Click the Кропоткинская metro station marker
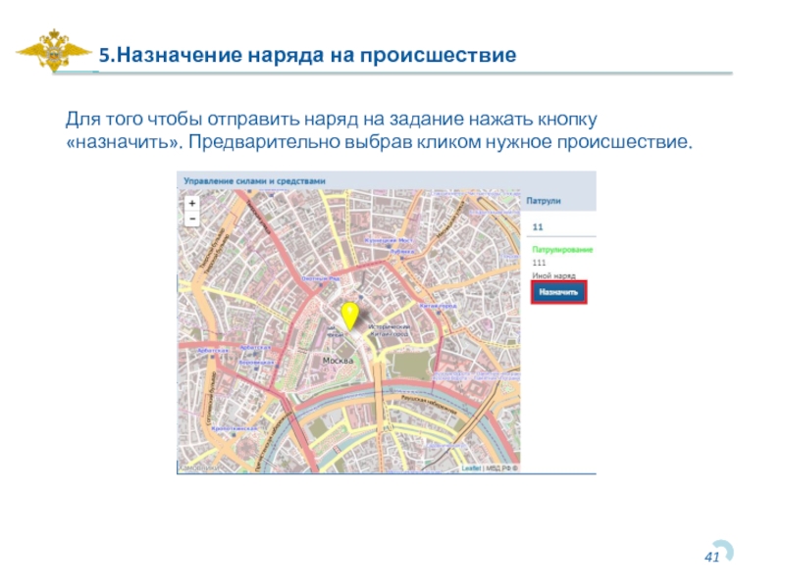This screenshot has width=785, height=588. 235,428
